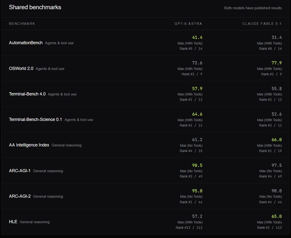This screenshot has height=238, width=291.
Task: Select the 57.9 Terminal-Bench 4.0 score
Action: [x=197, y=89]
